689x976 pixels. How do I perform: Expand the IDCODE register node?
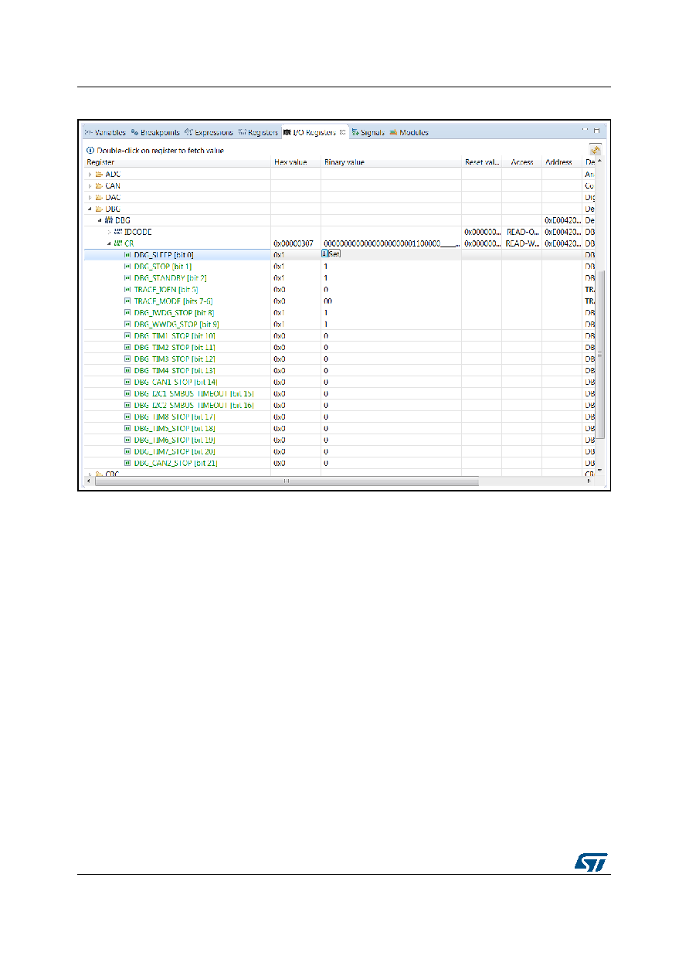click(x=109, y=232)
